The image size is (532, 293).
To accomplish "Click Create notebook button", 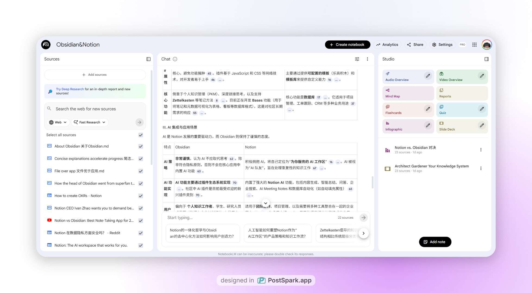I will [x=347, y=45].
